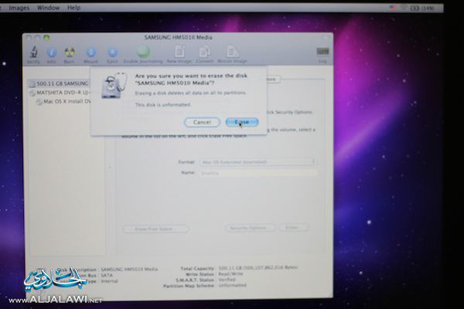The image size is (464, 309).
Task: Open the Log viewer icon
Action: [x=322, y=52]
